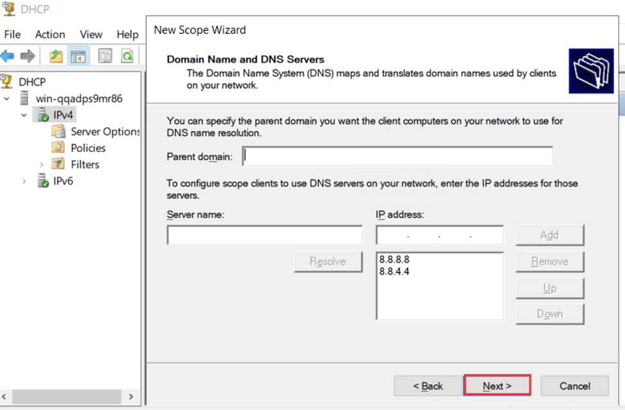Viewport: 625px width, 410px height.
Task: Click the Back navigation arrow icon
Action: [x=9, y=55]
